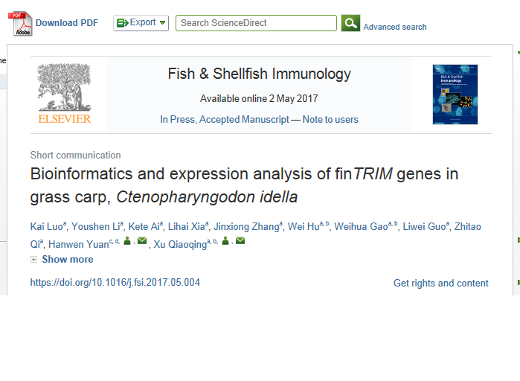This screenshot has height=381, width=520.
Task: Open the Fish & Shellfish Immunology journal title
Action: pos(260,74)
